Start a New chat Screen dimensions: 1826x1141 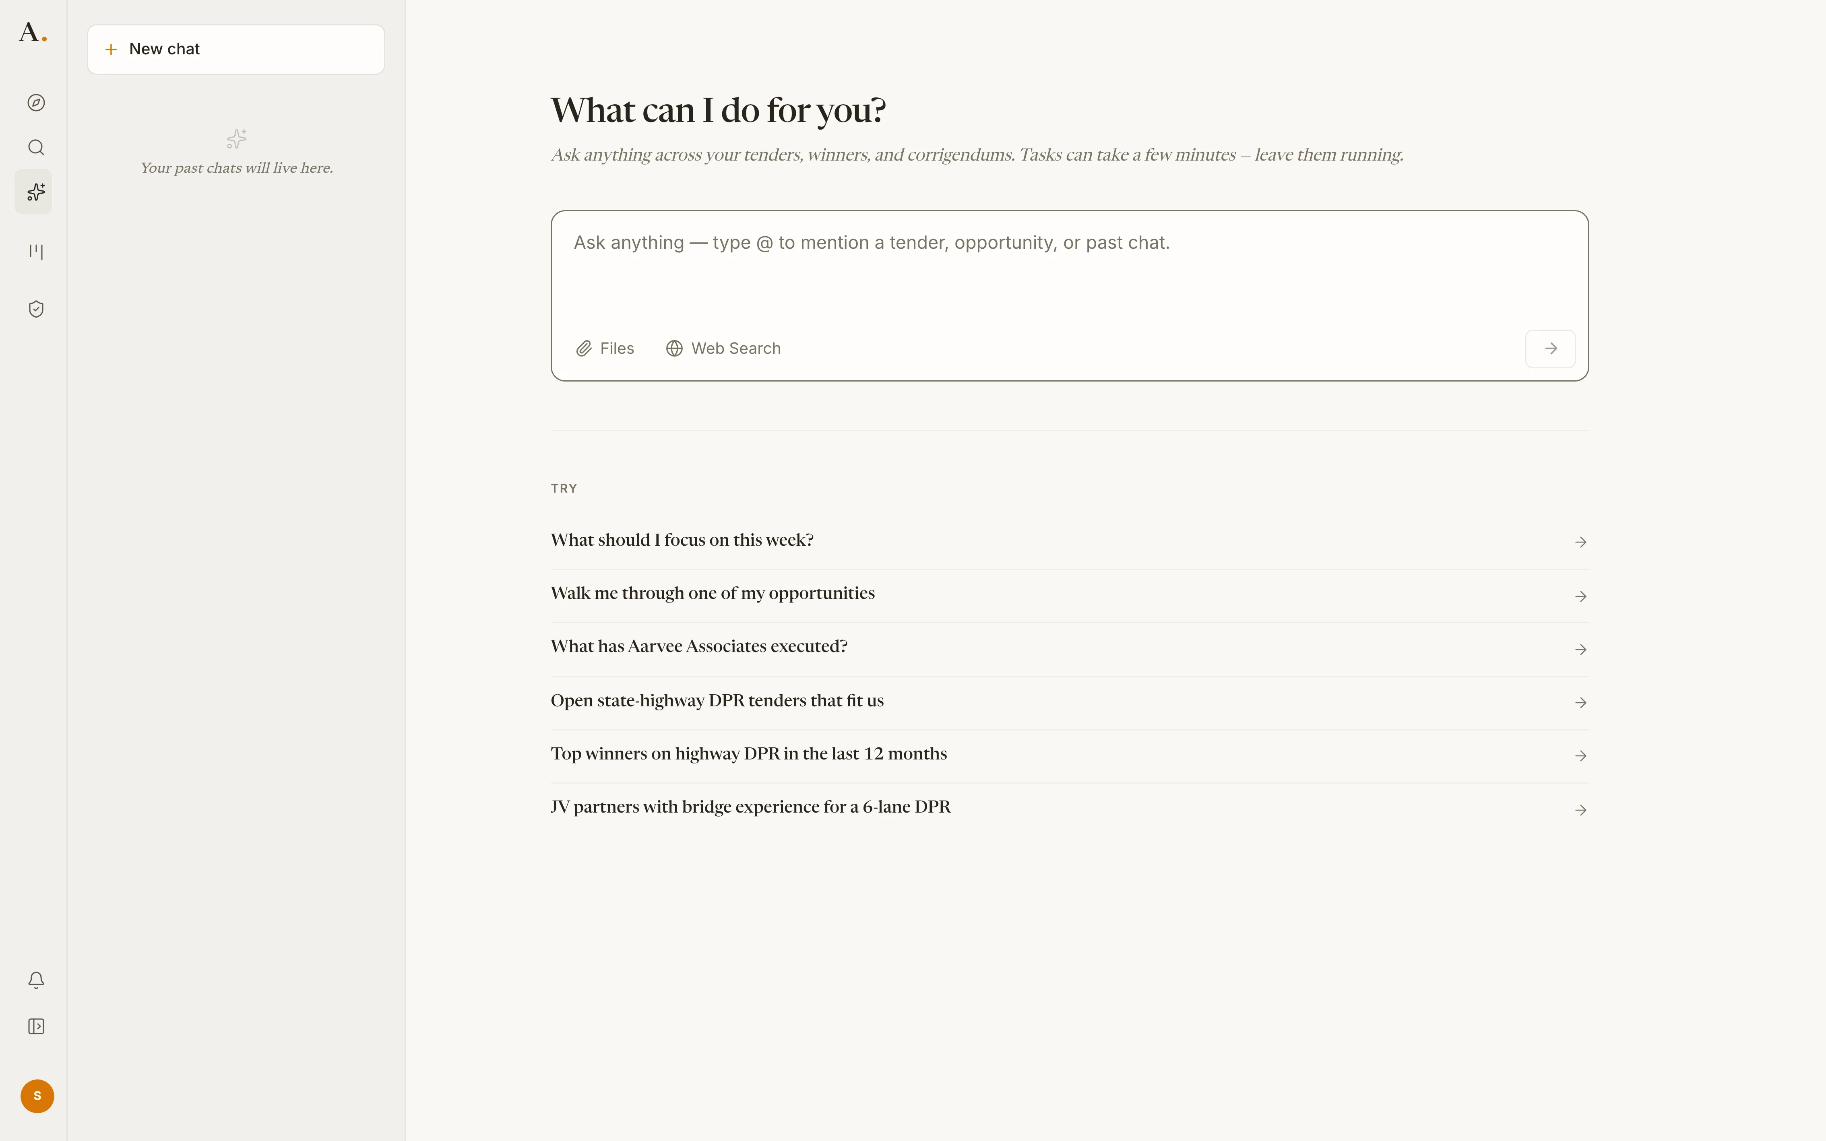(236, 50)
